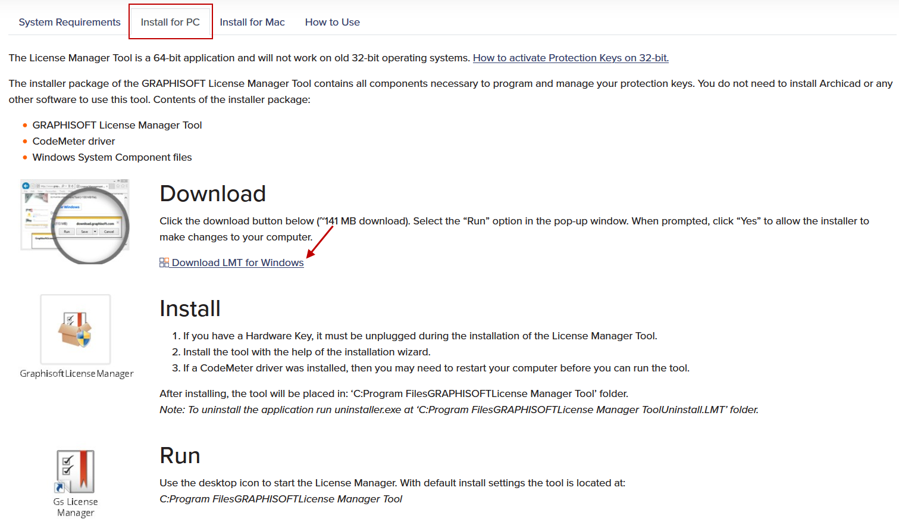Switch to the Install for Mac tab
Image resolution: width=899 pixels, height=528 pixels.
[x=252, y=22]
